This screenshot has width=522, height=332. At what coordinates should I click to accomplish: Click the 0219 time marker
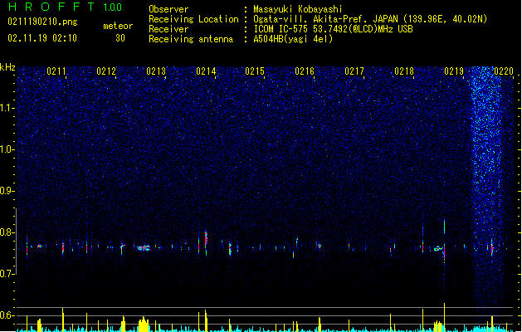coord(454,71)
